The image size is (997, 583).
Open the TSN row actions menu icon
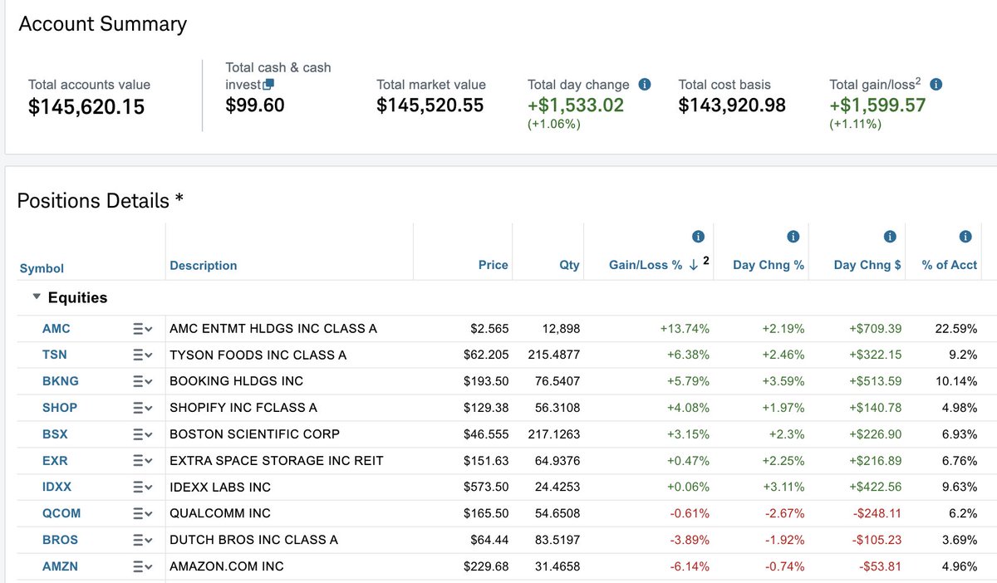142,355
